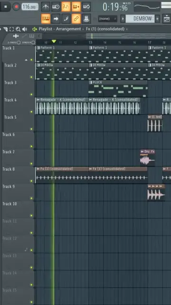Mute Track 4 with its green dot
The height and width of the screenshot is (305, 171).
point(31,112)
